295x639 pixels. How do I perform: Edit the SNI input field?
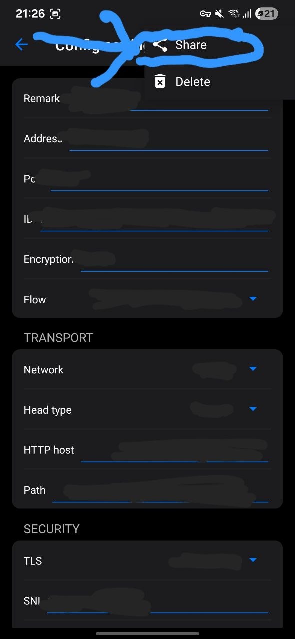(x=158, y=602)
